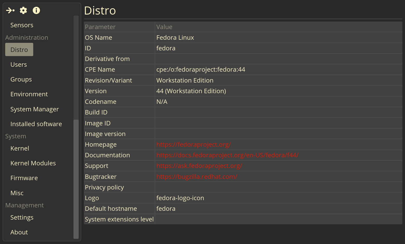Click the 'Default hostname' parameter cell
The width and height of the screenshot is (405, 244).
[x=119, y=209]
